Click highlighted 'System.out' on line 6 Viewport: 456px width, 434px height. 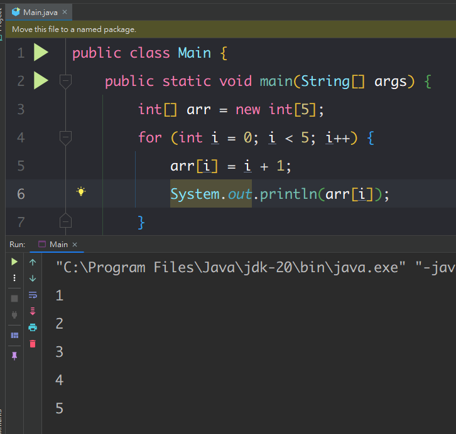tap(211, 194)
